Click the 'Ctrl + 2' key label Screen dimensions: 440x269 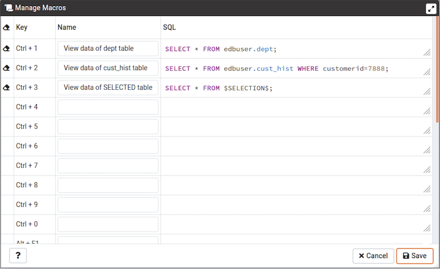tap(26, 68)
